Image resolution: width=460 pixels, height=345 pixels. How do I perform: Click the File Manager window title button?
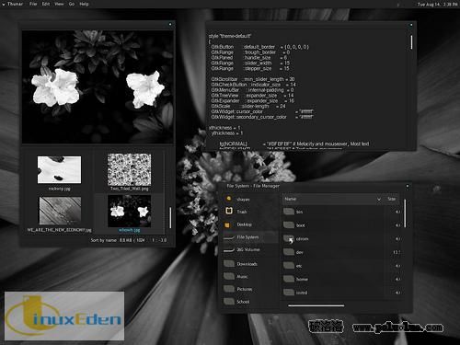coord(408,186)
